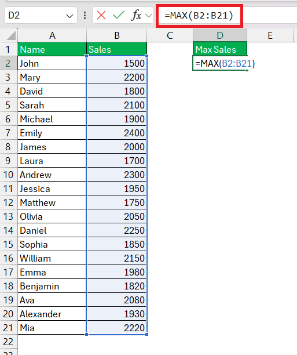Select column C header
The image size is (297, 355).
170,35
